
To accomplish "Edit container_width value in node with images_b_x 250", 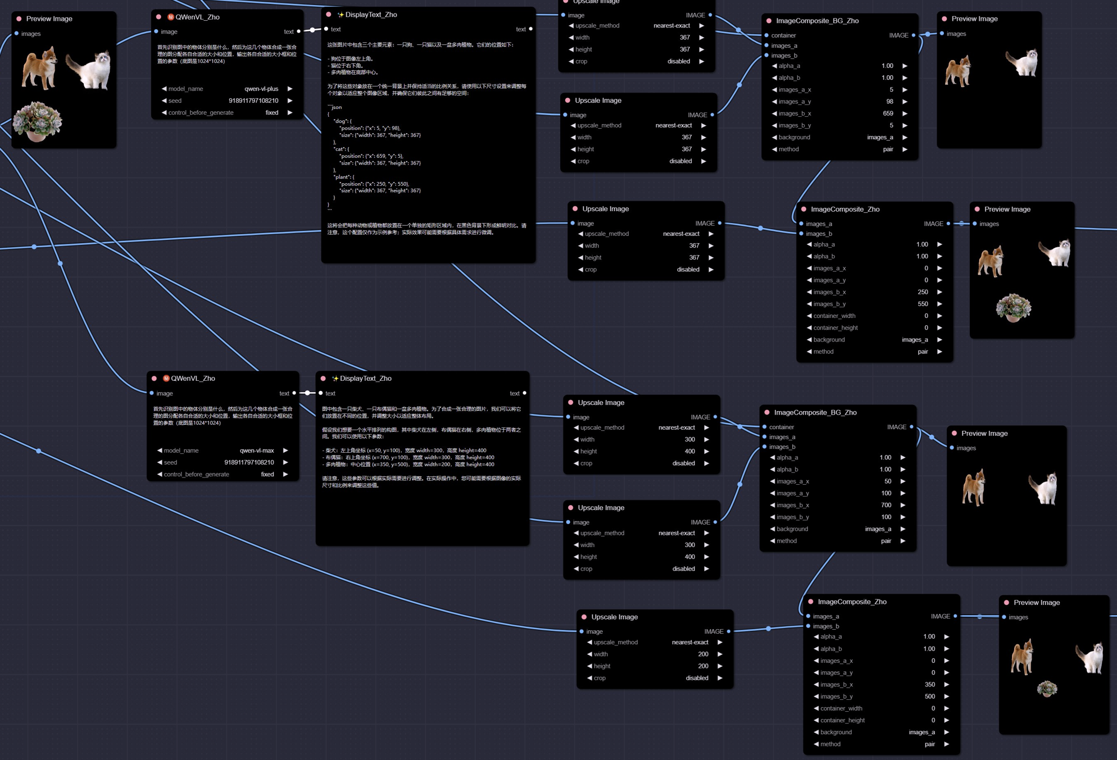I will [x=874, y=316].
